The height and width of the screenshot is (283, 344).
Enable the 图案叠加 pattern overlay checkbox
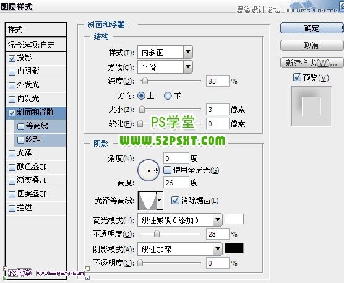point(12,194)
